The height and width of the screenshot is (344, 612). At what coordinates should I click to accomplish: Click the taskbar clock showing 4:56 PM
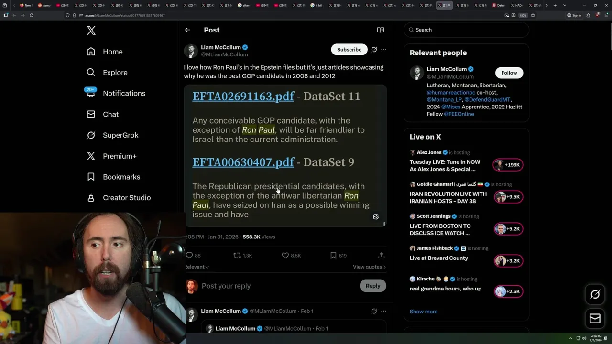pyautogui.click(x=596, y=339)
